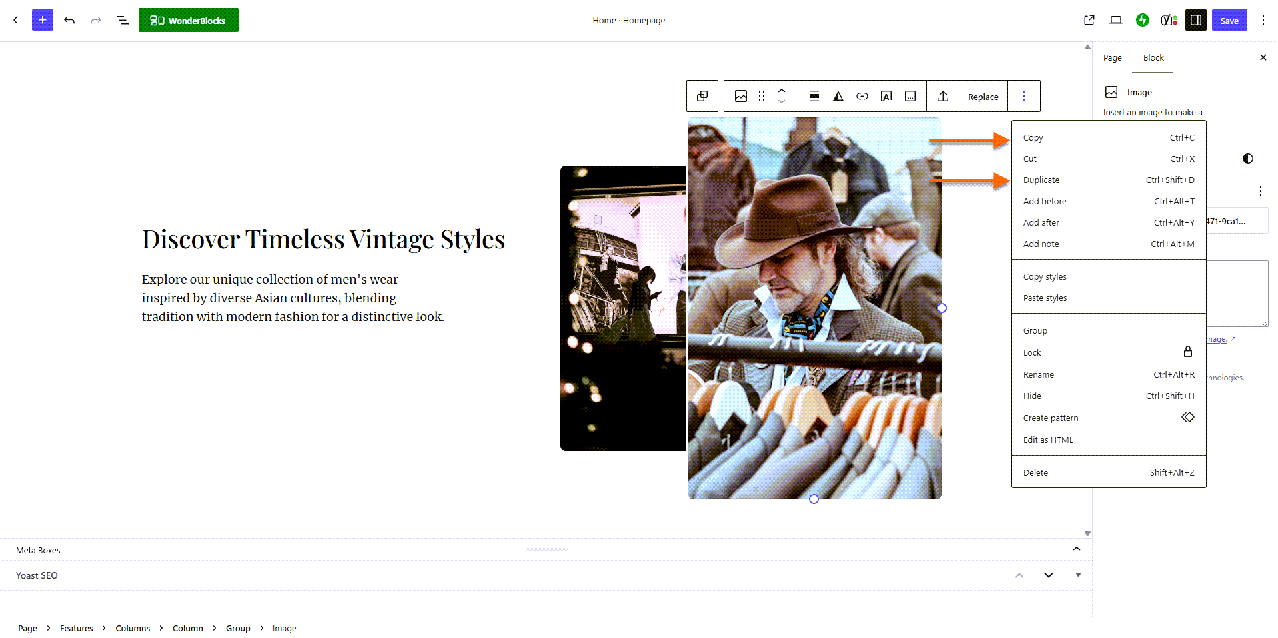Image resolution: width=1278 pixels, height=638 pixels.
Task: Close the settings sidebar
Action: pyautogui.click(x=1263, y=57)
